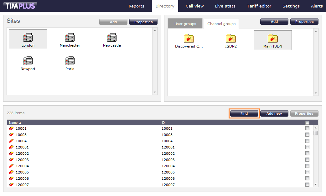Click channel icon for row 10003
This screenshot has width=326, height=196.
tap(11, 135)
